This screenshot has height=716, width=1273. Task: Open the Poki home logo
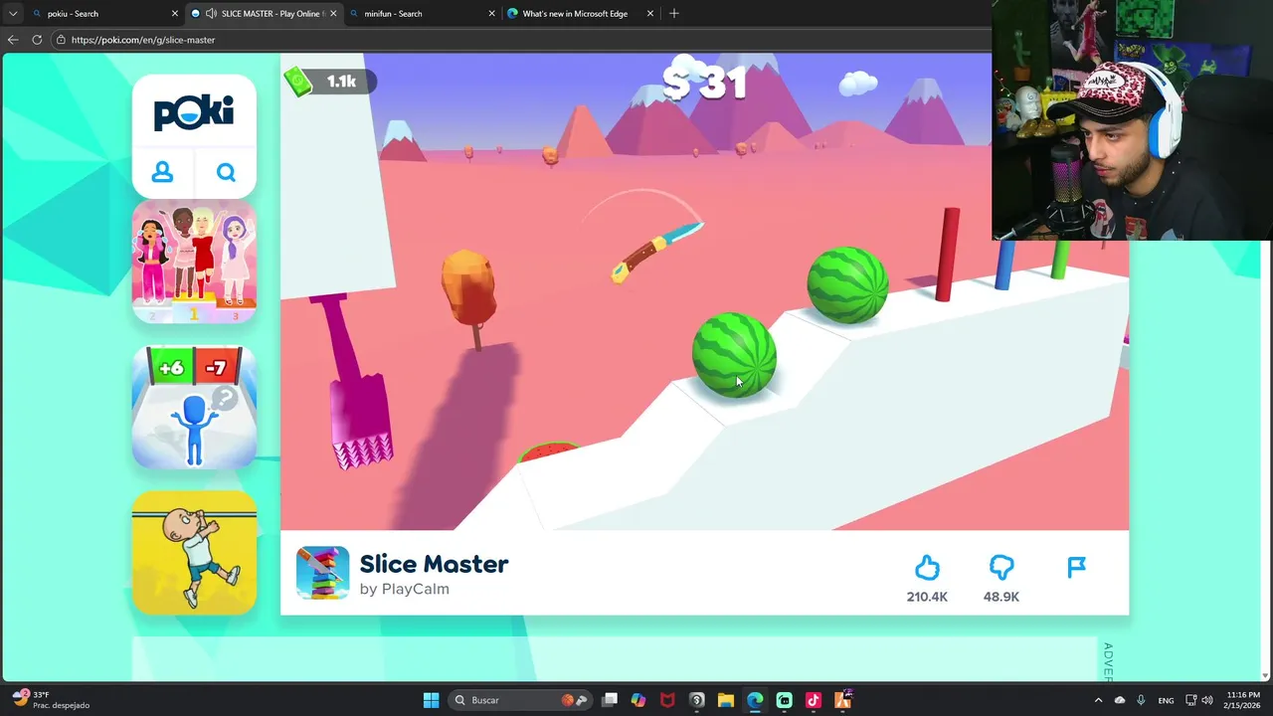194,112
